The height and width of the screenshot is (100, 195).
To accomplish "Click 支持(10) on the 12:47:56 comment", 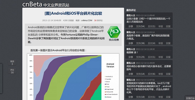I will tap(141, 97).
